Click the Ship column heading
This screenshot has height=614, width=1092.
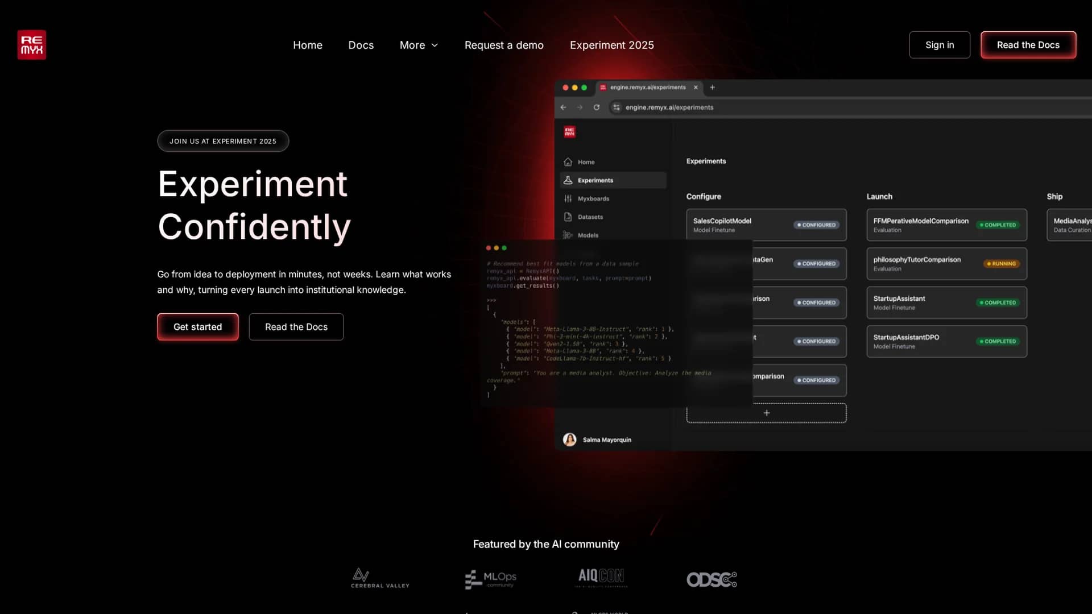pos(1054,197)
